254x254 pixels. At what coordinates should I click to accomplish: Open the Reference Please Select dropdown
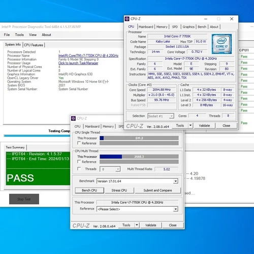(x=176, y=209)
